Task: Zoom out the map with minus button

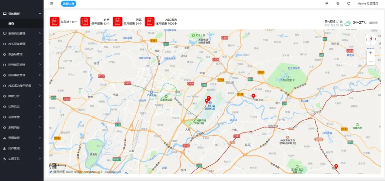Action: (371, 61)
